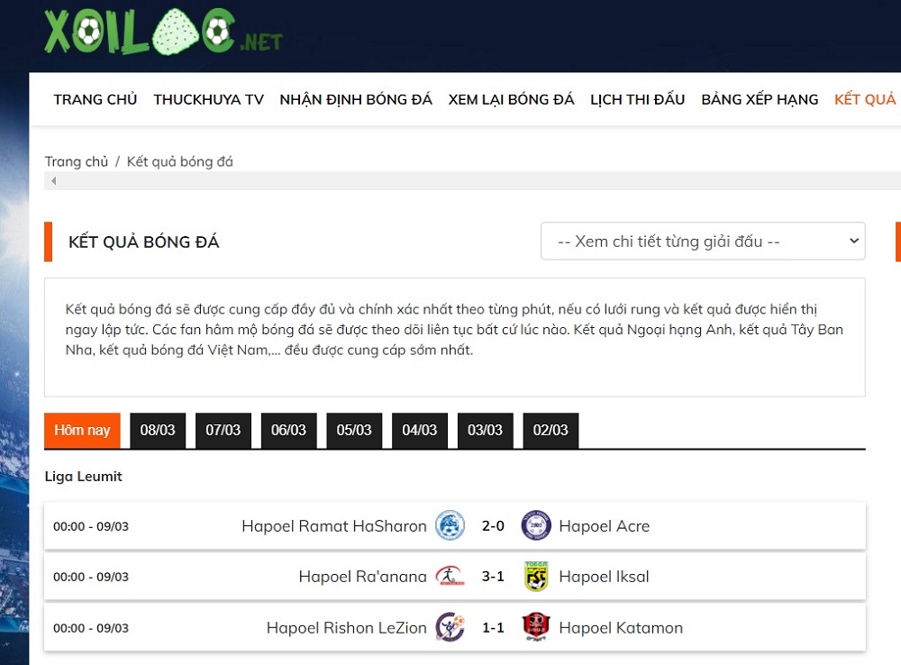
Task: Open the league details dropdown
Action: [x=703, y=241]
